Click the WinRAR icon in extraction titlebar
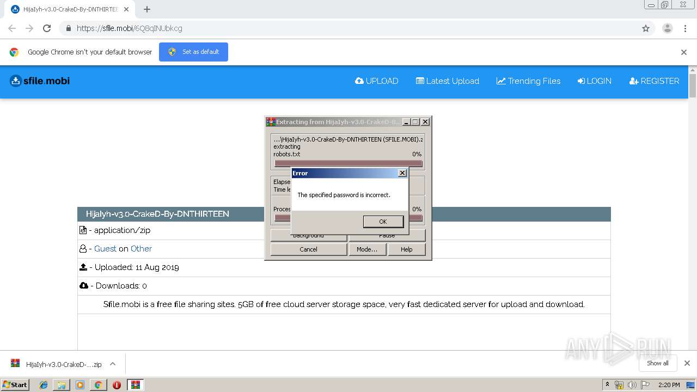697x392 pixels. (x=270, y=122)
